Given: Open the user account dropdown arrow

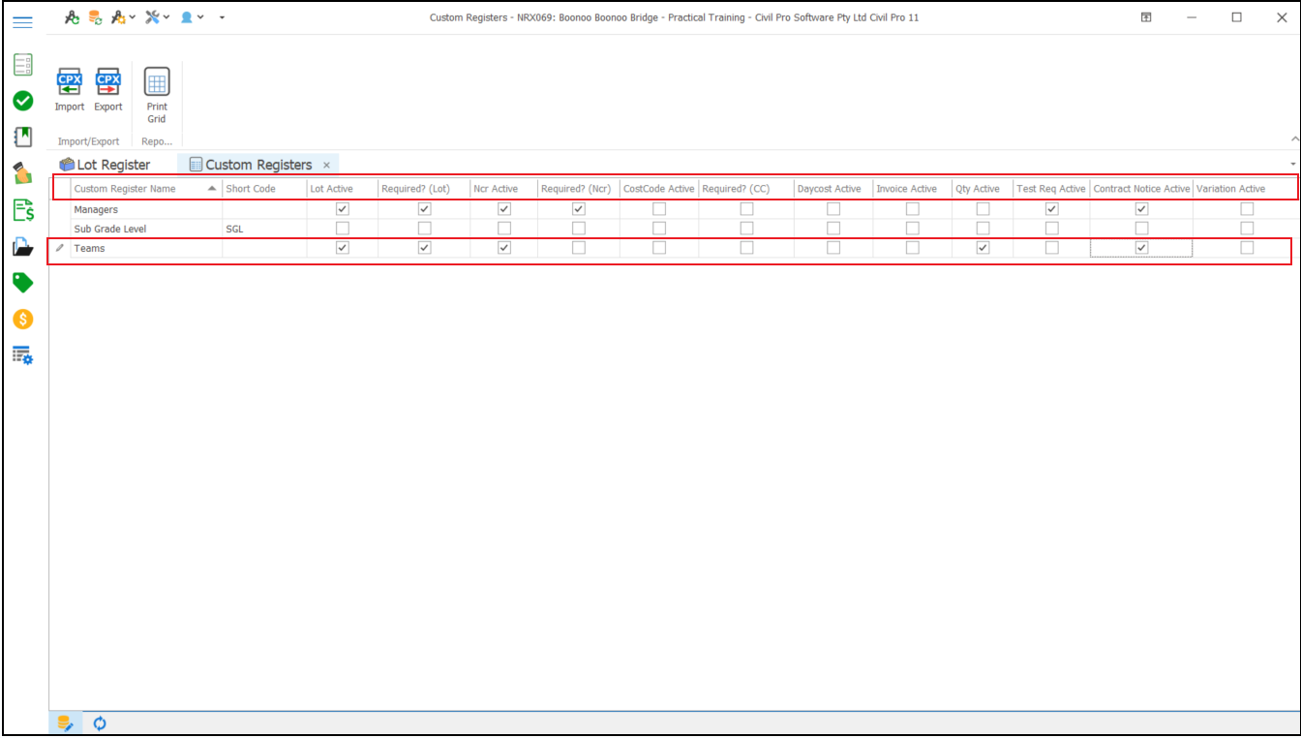Looking at the screenshot, I should (199, 16).
